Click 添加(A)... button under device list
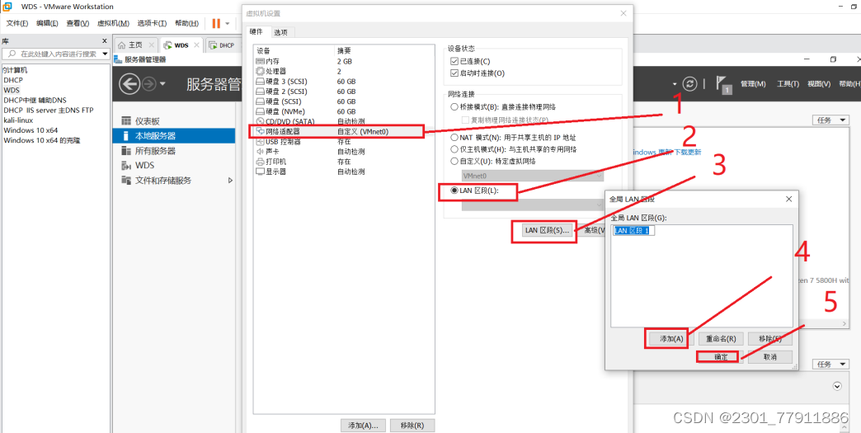 (x=363, y=426)
